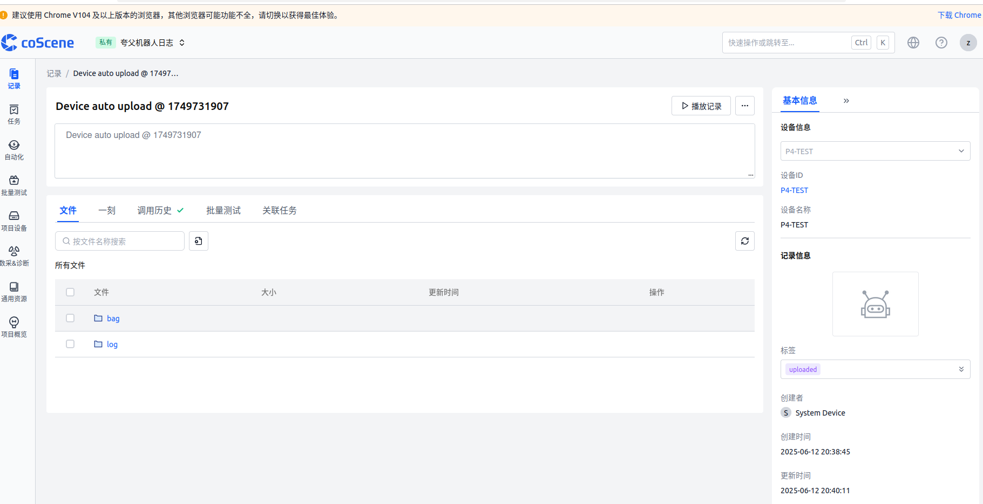
Task: Open 批量测试 batch test sidebar icon
Action: 14,185
